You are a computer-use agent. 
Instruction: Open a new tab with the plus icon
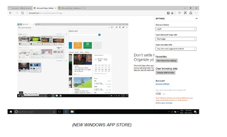point(84,8)
